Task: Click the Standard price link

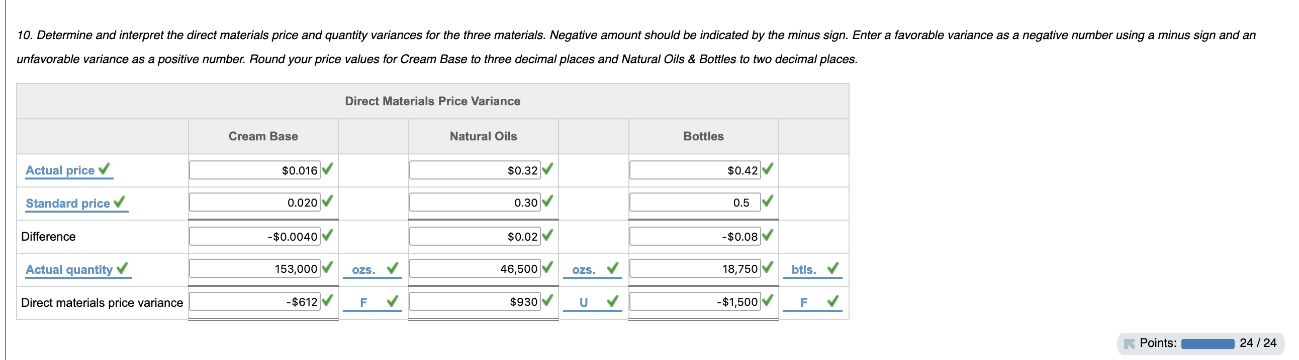Action: point(67,204)
